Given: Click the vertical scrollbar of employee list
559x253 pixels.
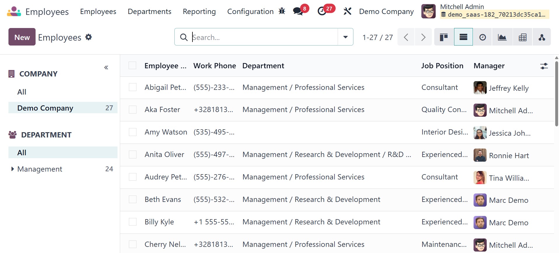Looking at the screenshot, I should pyautogui.click(x=556, y=93).
